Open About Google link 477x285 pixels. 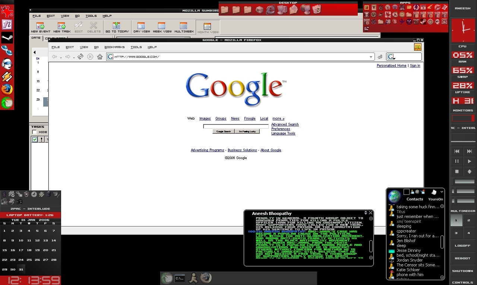click(x=271, y=150)
